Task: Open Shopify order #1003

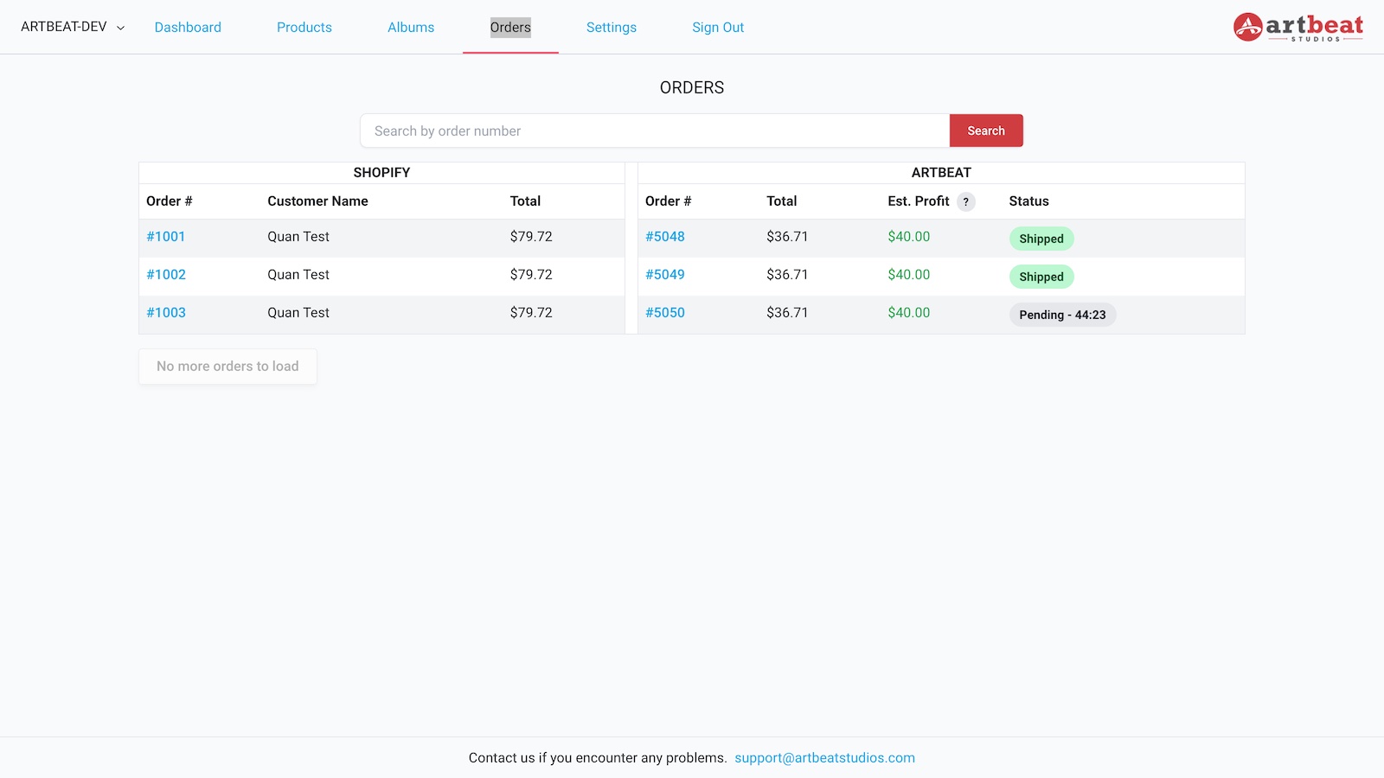Action: coord(166,312)
